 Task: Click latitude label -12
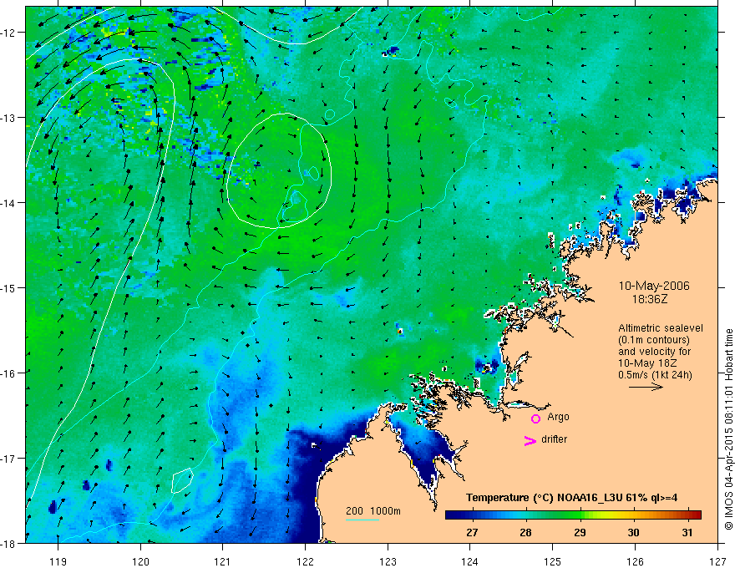(9, 33)
